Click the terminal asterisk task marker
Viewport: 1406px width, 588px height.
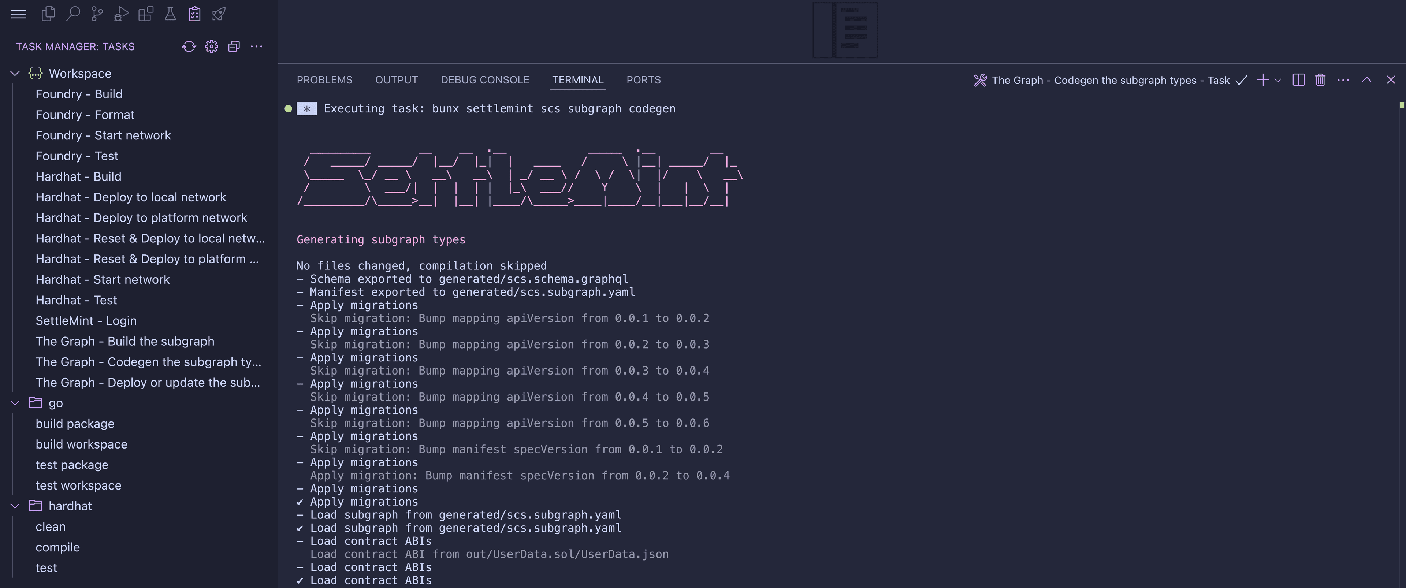coord(307,109)
